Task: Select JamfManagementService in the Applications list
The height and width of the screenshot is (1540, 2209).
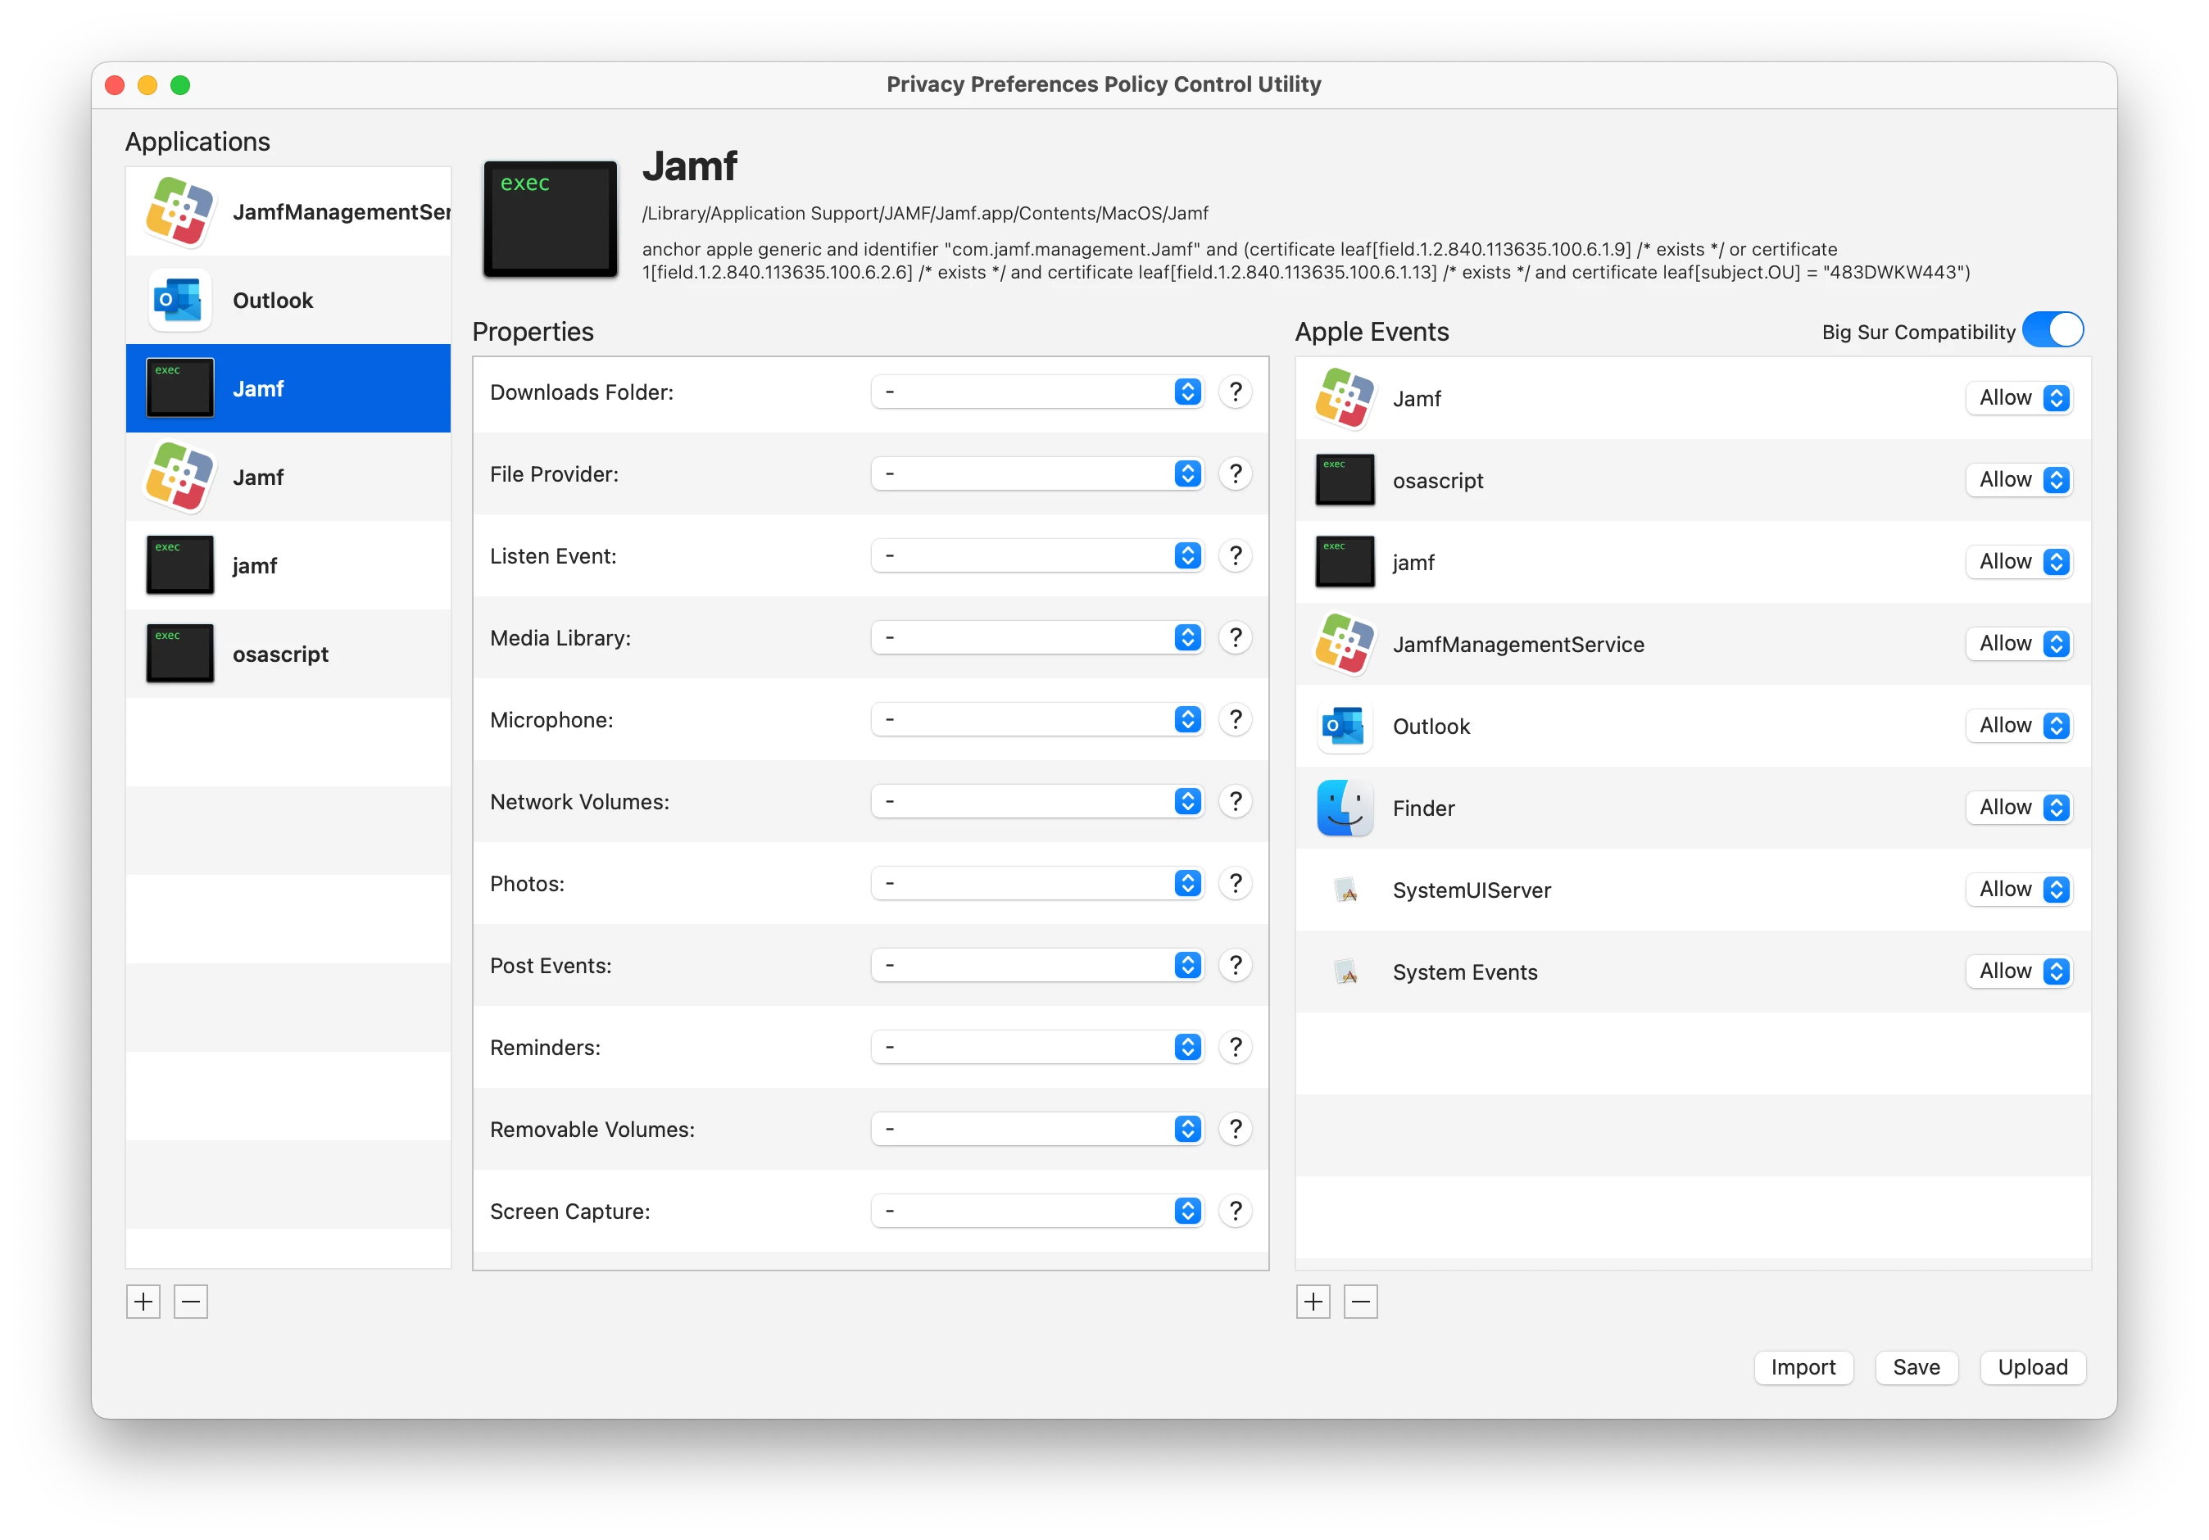Action: 288,211
